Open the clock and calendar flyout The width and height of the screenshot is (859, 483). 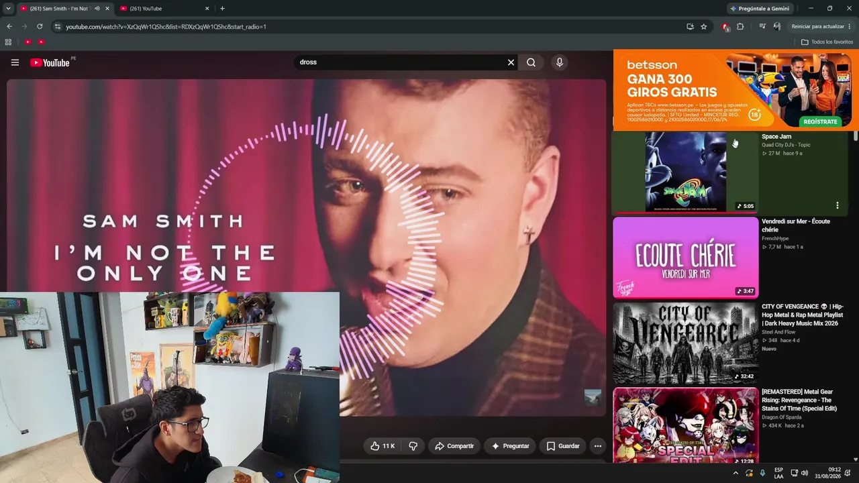click(x=827, y=474)
